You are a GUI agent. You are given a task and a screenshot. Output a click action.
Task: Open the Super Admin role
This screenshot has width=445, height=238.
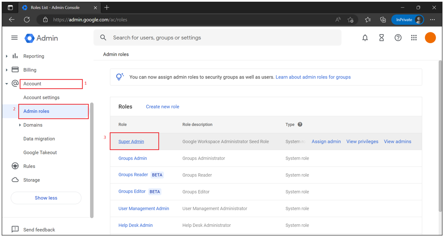coord(131,142)
